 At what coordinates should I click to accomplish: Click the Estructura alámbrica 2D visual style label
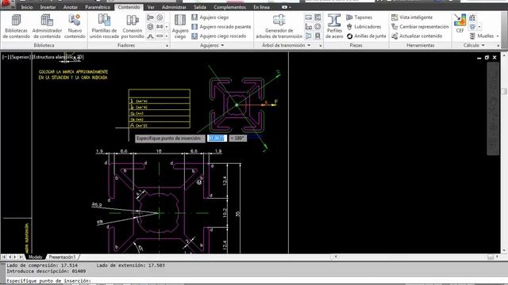(x=58, y=57)
